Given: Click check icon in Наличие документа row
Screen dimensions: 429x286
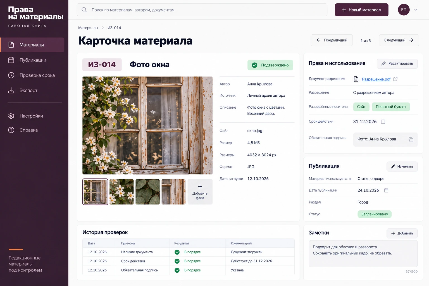Looking at the screenshot, I should click(177, 252).
